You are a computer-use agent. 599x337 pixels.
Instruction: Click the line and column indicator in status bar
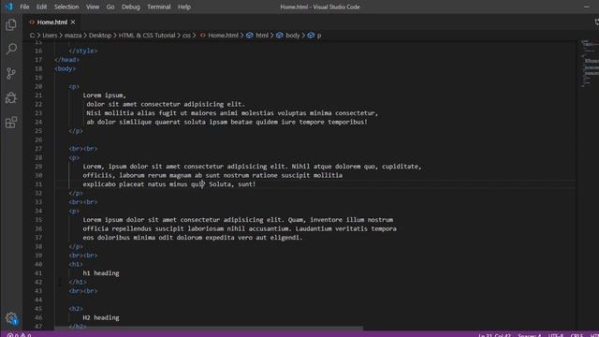coord(494,335)
